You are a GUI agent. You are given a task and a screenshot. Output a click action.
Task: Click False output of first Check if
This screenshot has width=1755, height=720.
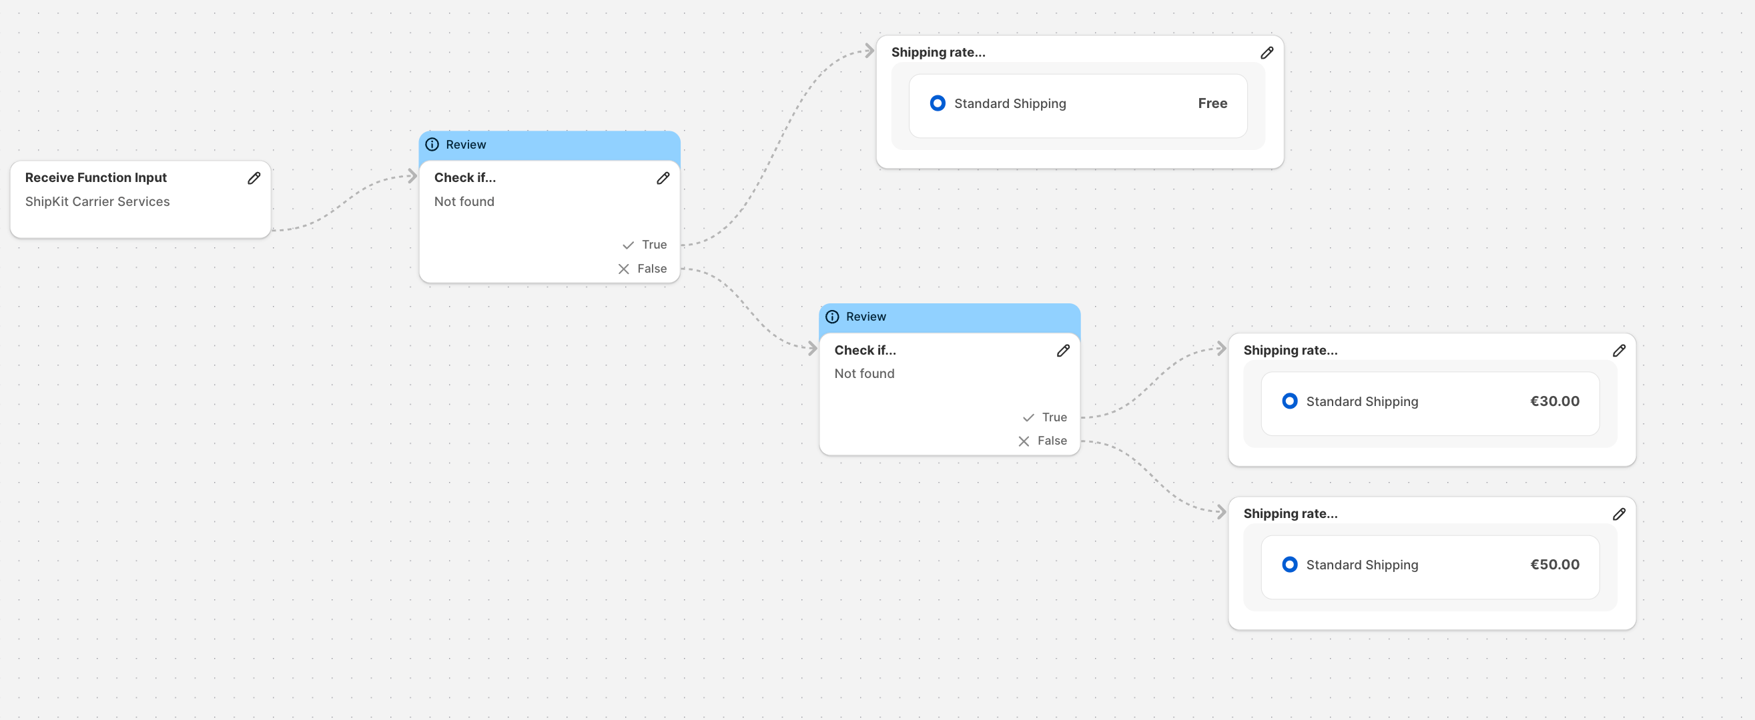tap(651, 269)
